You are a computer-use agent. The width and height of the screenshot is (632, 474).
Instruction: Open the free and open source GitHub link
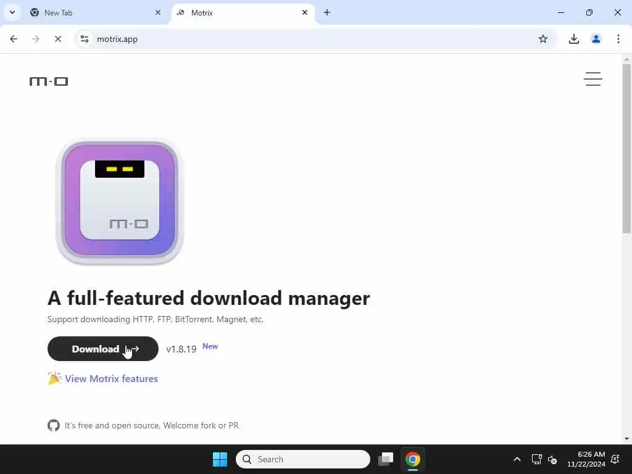coord(152,425)
